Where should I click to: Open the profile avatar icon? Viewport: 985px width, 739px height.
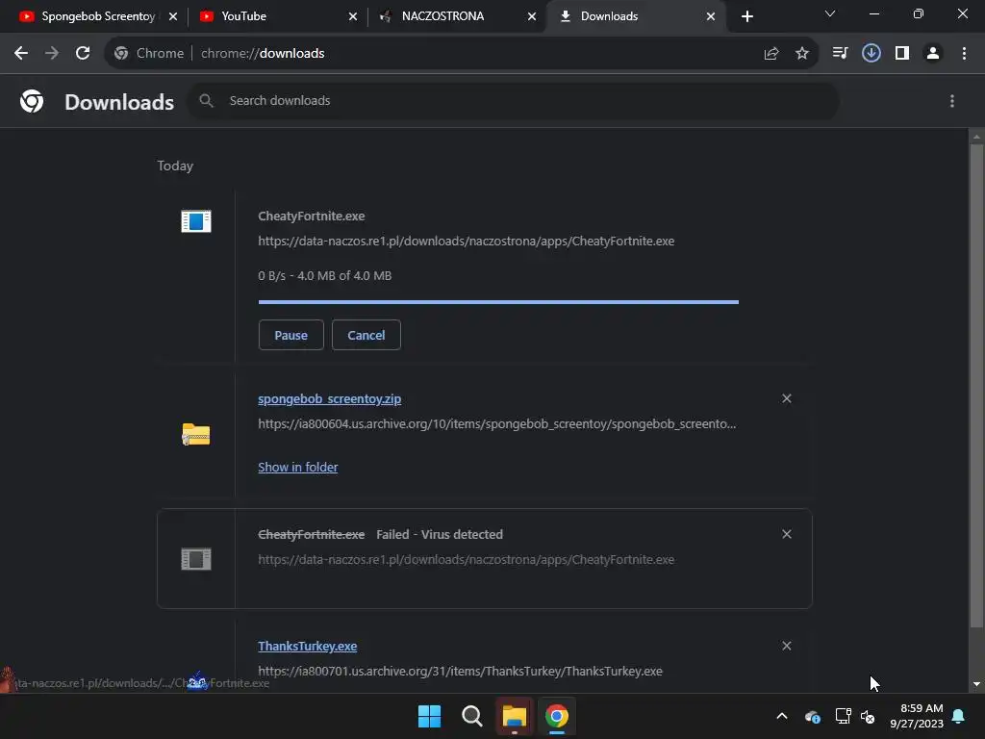tap(933, 54)
